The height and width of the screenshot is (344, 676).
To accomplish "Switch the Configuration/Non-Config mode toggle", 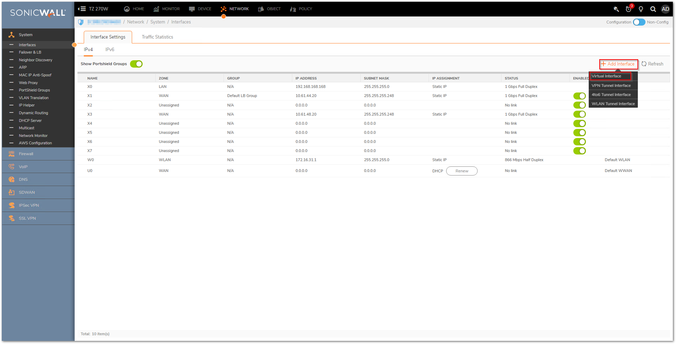I will point(639,22).
